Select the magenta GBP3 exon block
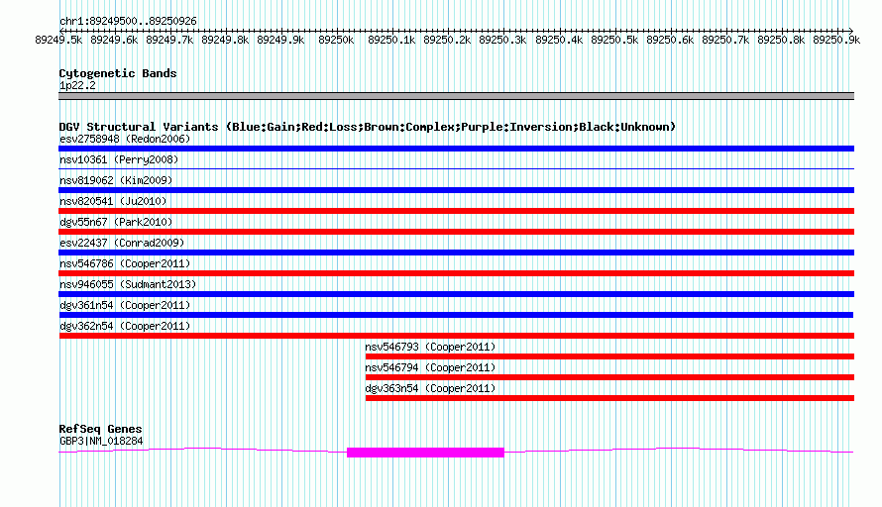 click(x=425, y=453)
